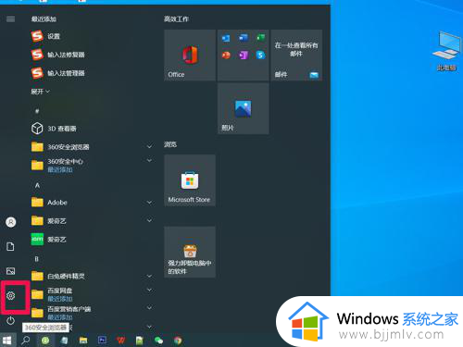This screenshot has width=463, height=347.
Task: Expand the 爱奇艺 folder
Action: (92, 221)
